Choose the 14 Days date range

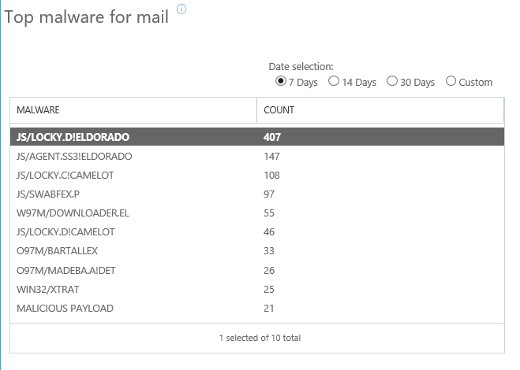(x=334, y=81)
